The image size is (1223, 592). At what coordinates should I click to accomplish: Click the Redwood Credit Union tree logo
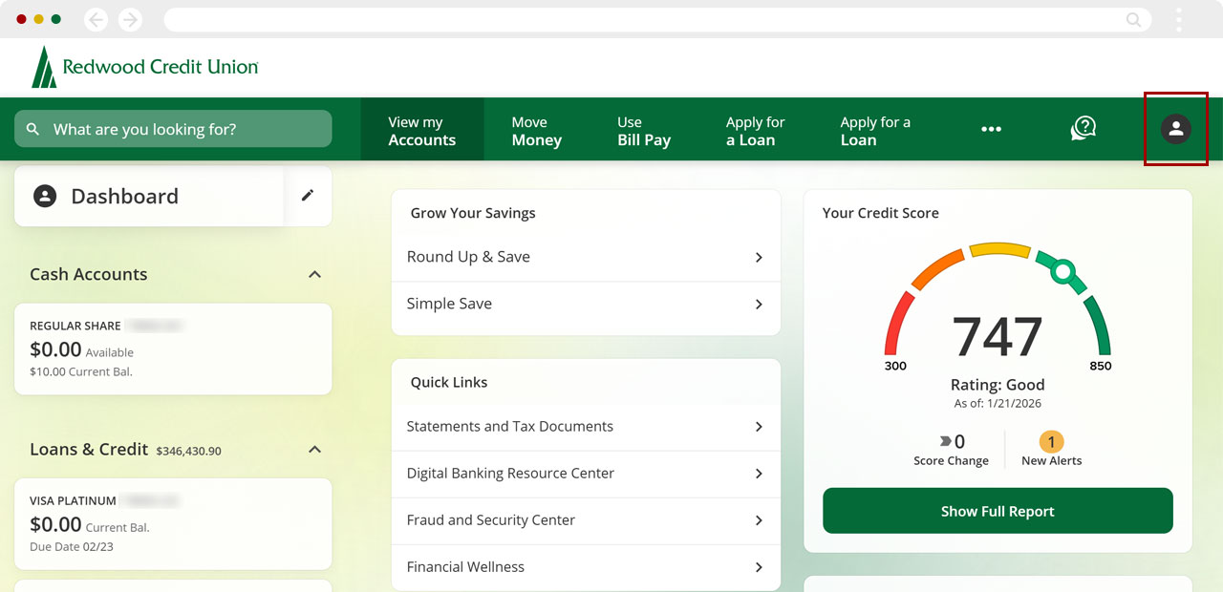(x=43, y=67)
